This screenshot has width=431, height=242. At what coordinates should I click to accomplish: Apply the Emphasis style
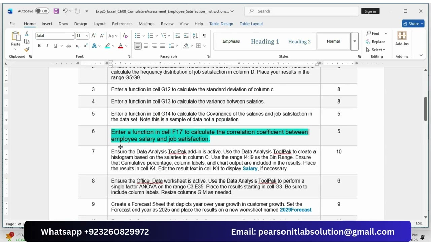231,41
